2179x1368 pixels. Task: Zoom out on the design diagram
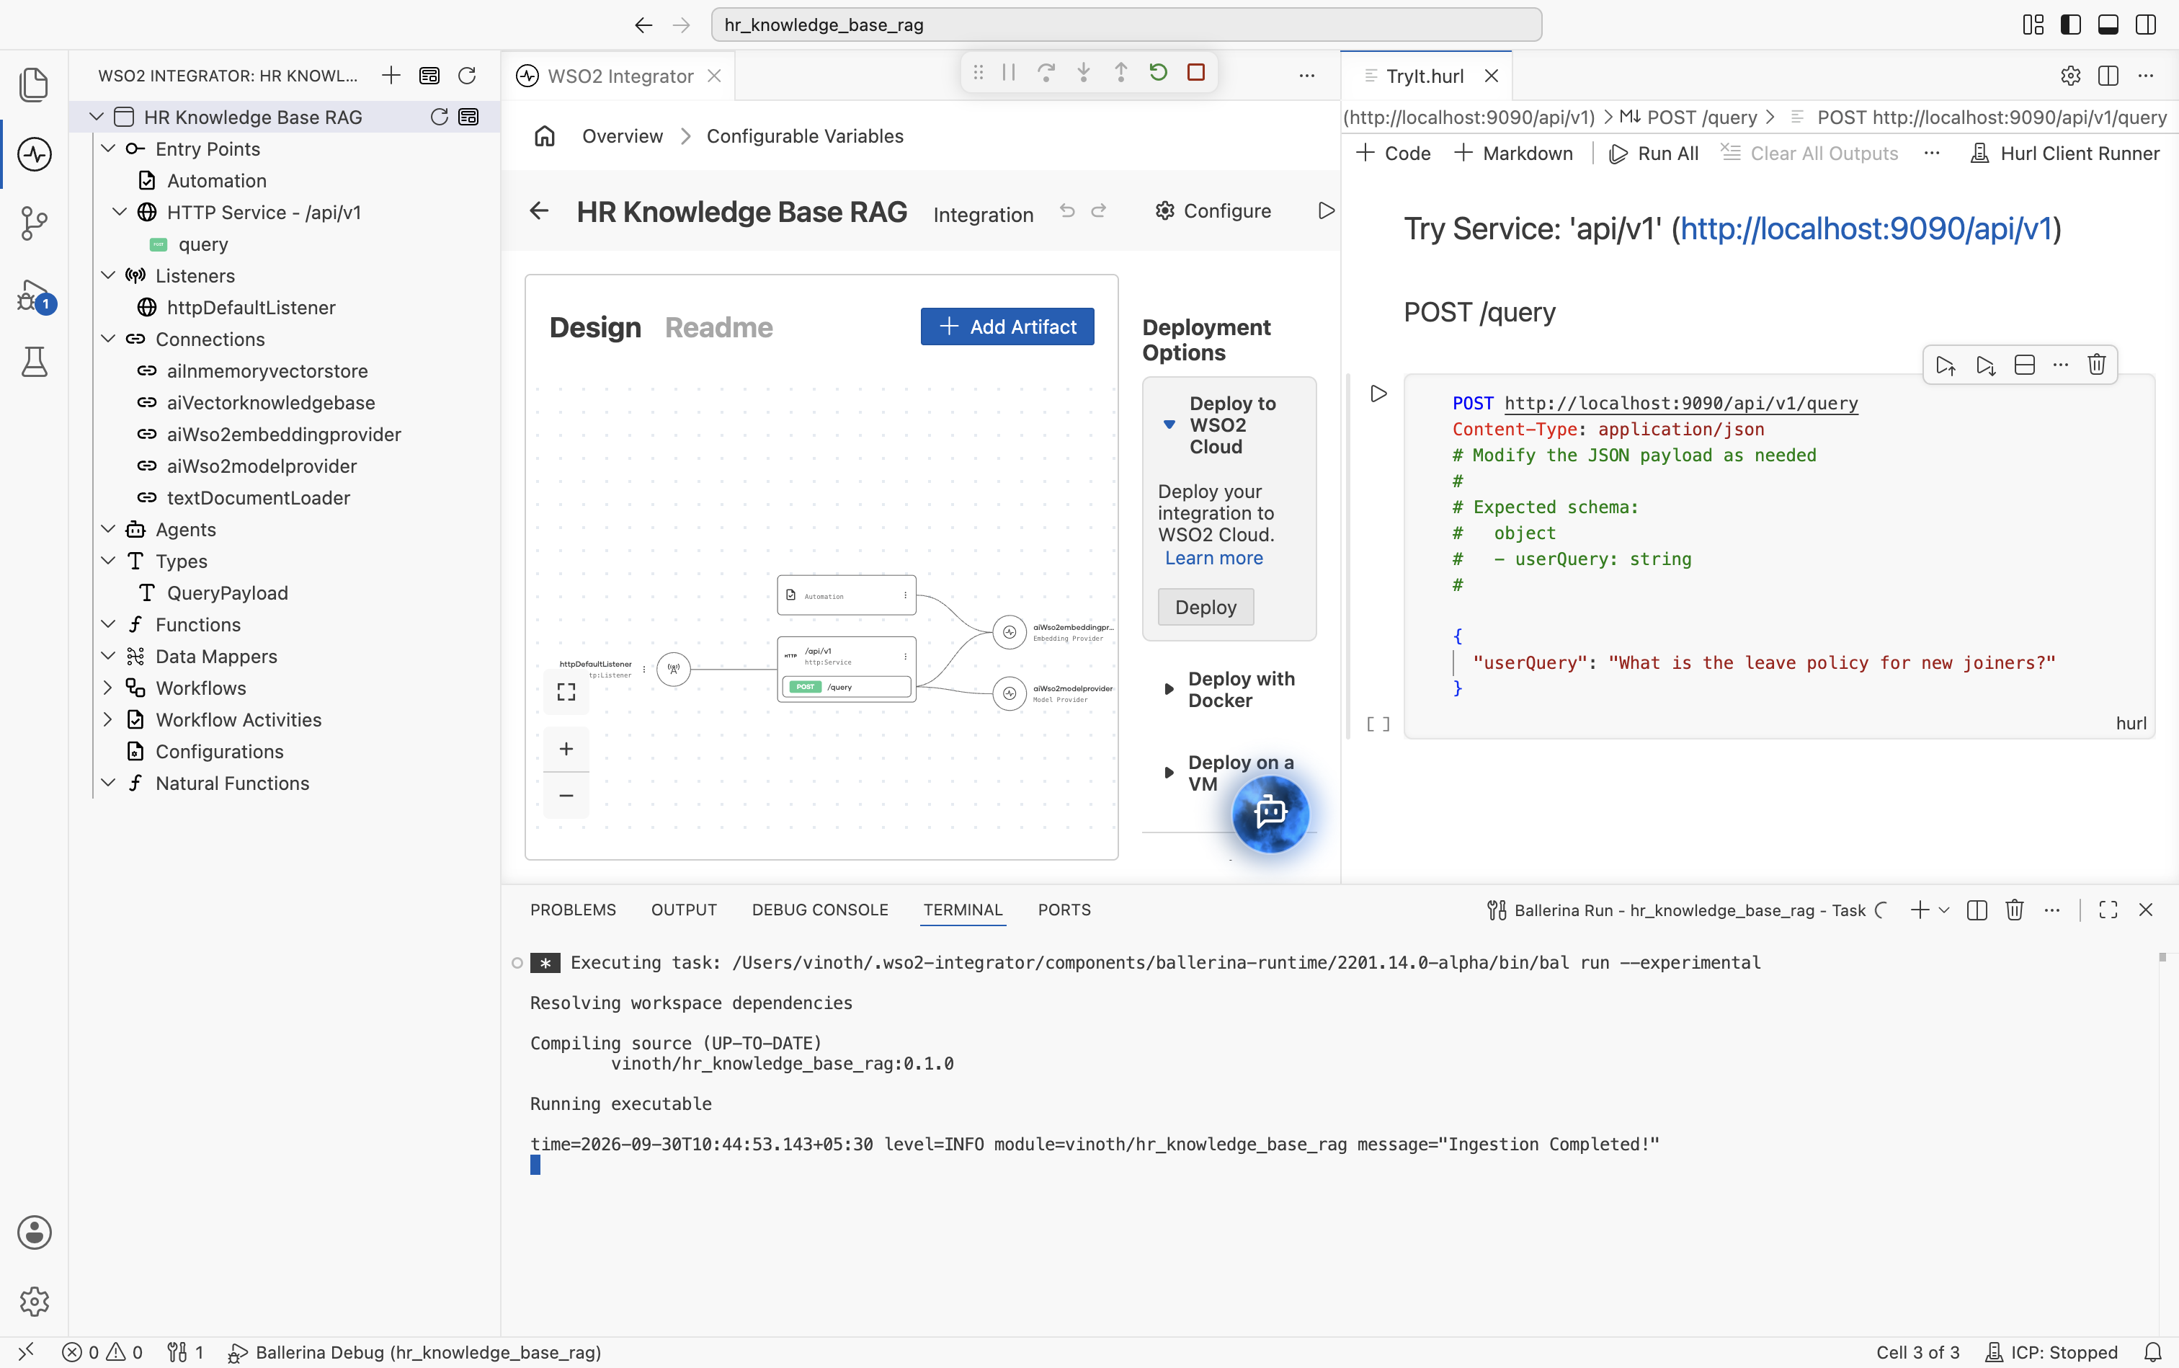566,796
